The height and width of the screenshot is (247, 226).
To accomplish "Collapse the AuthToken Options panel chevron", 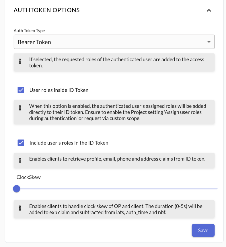I will point(209,10).
